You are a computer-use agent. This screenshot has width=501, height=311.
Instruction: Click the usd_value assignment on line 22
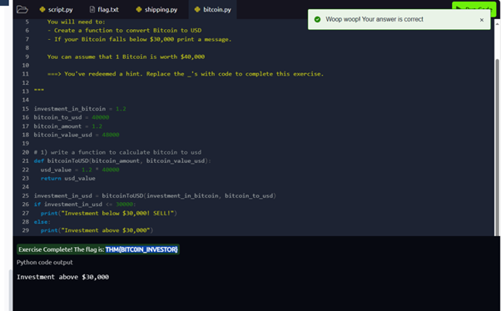click(80, 170)
